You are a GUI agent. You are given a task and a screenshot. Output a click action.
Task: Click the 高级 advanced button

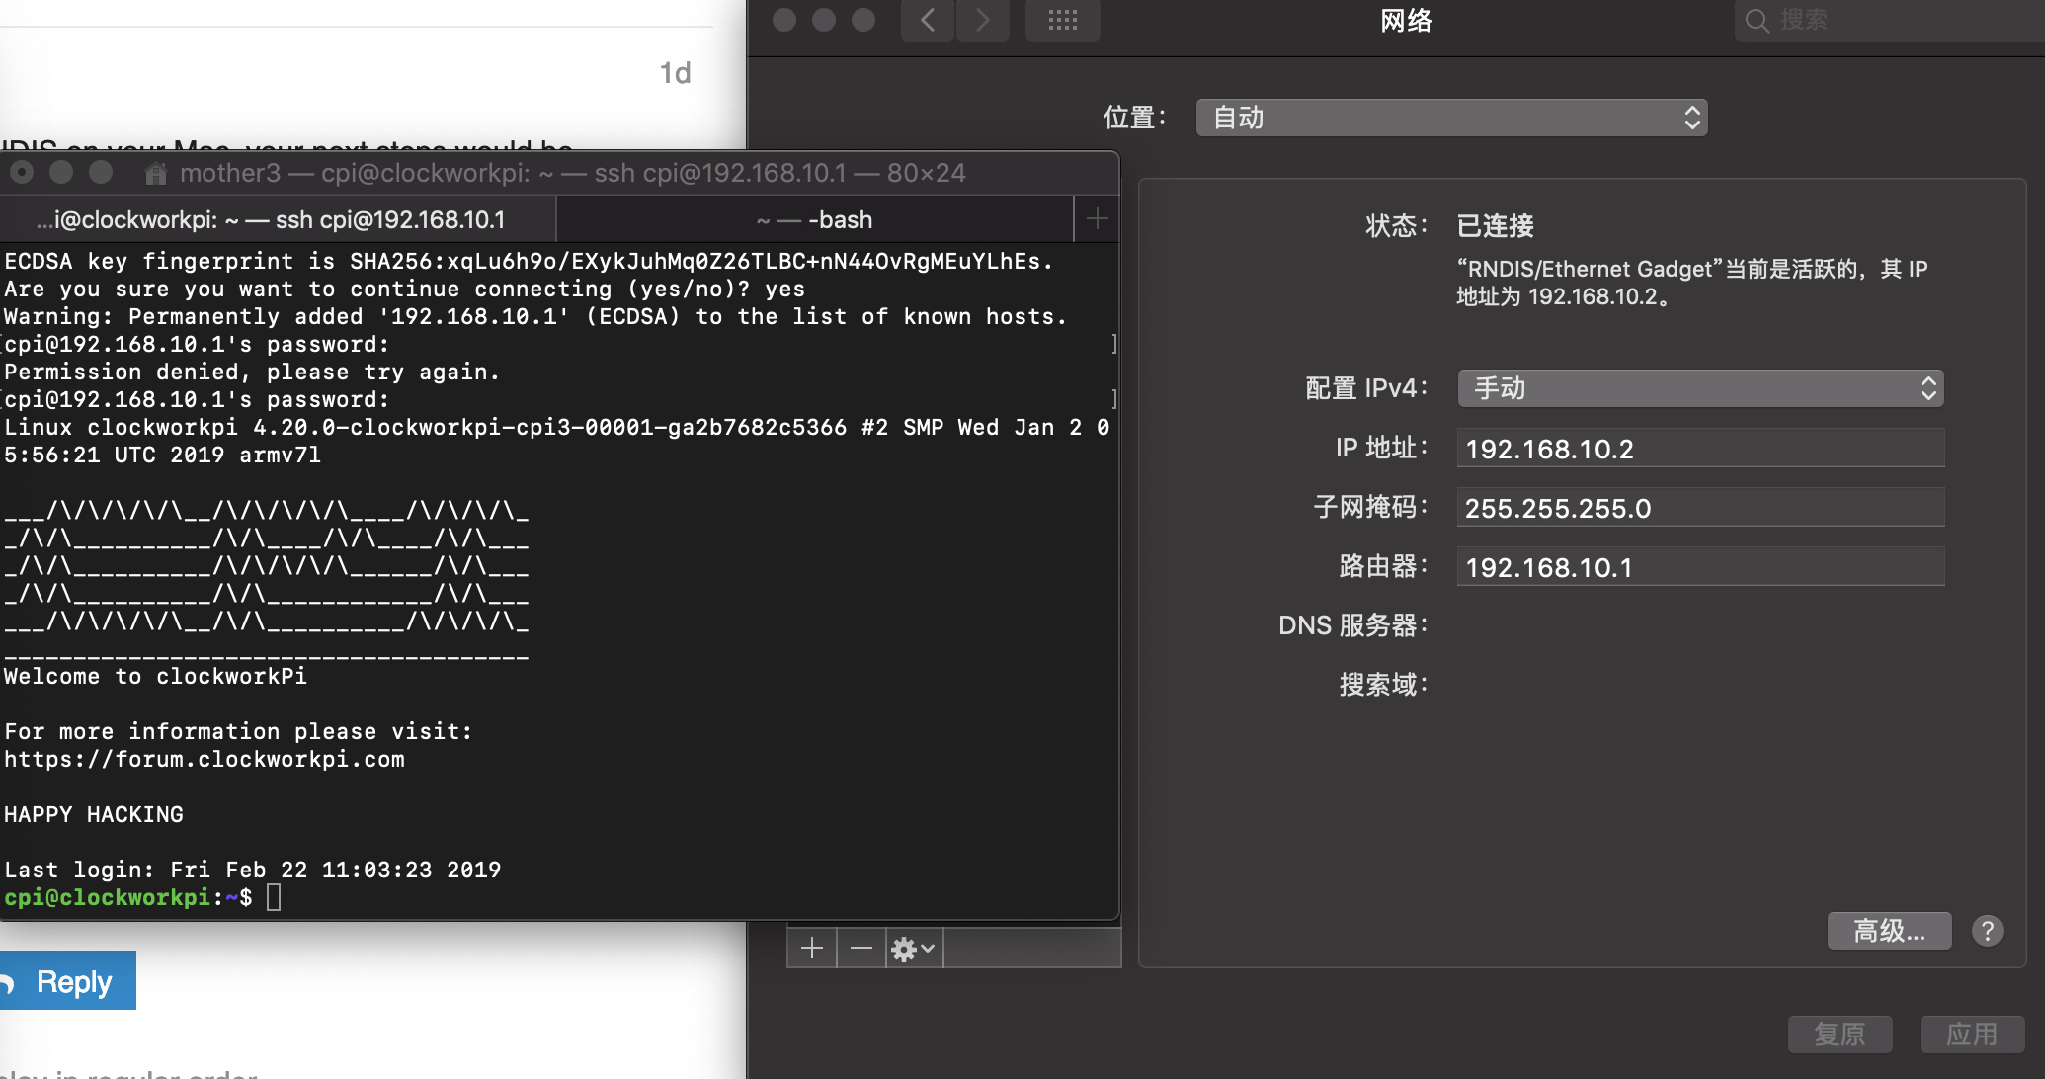point(1888,931)
